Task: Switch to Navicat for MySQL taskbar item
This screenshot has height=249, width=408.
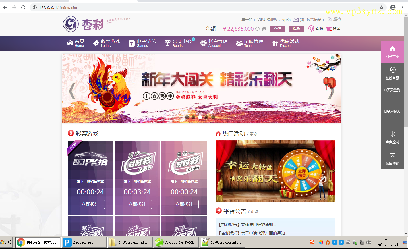Action: [x=176, y=242]
